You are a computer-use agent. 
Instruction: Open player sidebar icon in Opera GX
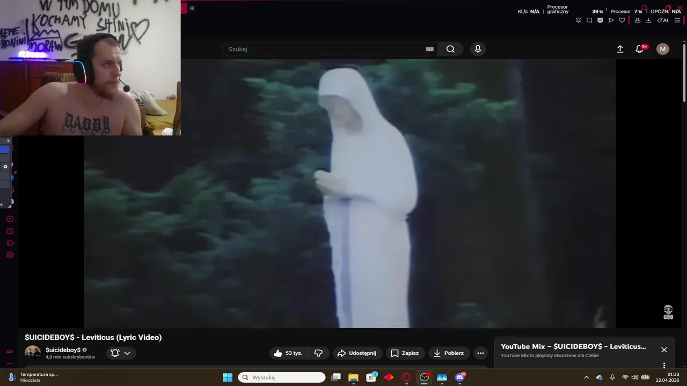10,219
